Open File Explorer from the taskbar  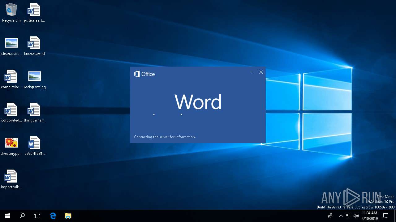68,216
